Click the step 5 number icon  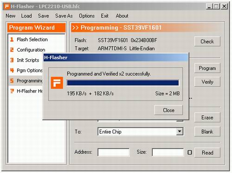pos(12,81)
